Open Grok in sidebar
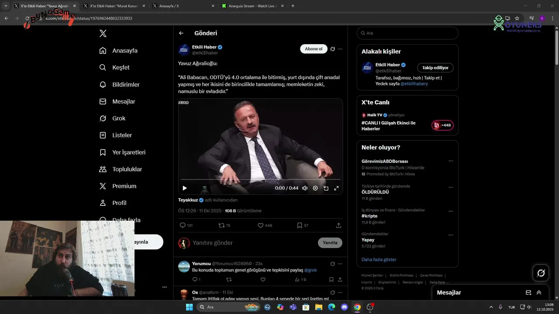The height and width of the screenshot is (314, 559). pyautogui.click(x=112, y=119)
